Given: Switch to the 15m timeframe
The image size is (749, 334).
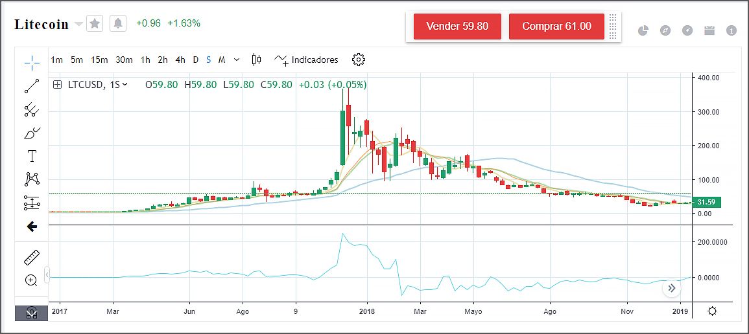Looking at the screenshot, I should (x=99, y=60).
